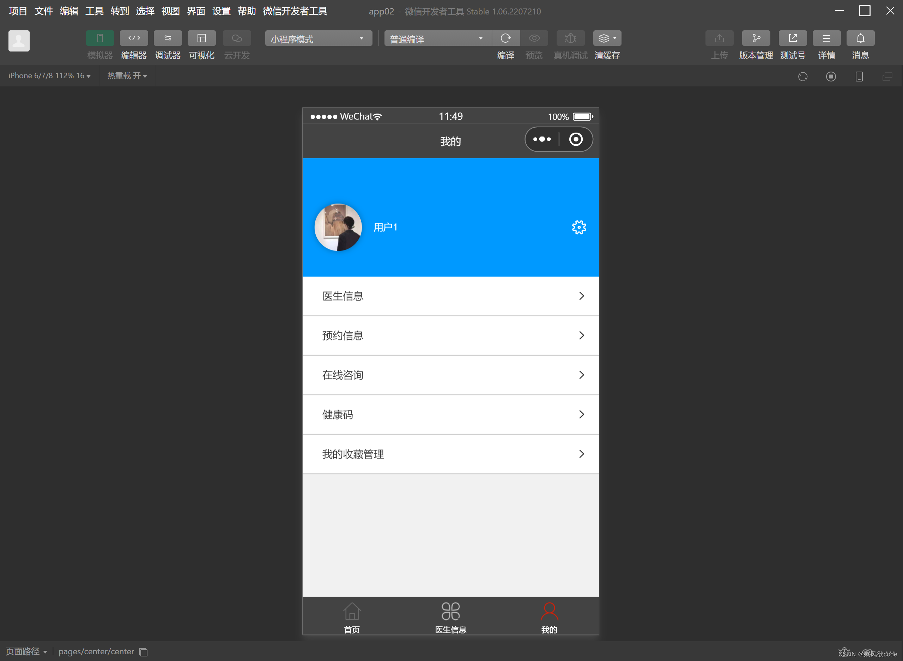This screenshot has width=903, height=661.
Task: Open the visualization panel icon
Action: (x=202, y=38)
